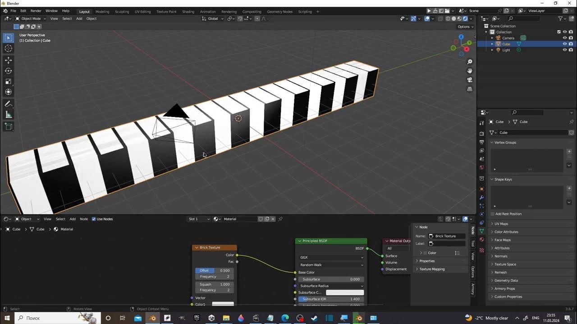Disable Cube in renders via its camera icon
The width and height of the screenshot is (577, 324).
coord(571,44)
